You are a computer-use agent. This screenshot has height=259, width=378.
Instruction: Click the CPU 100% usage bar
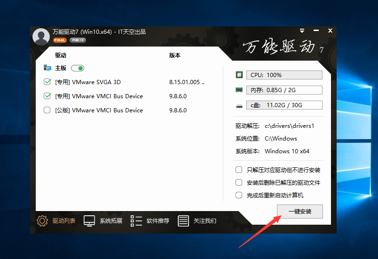(x=284, y=75)
